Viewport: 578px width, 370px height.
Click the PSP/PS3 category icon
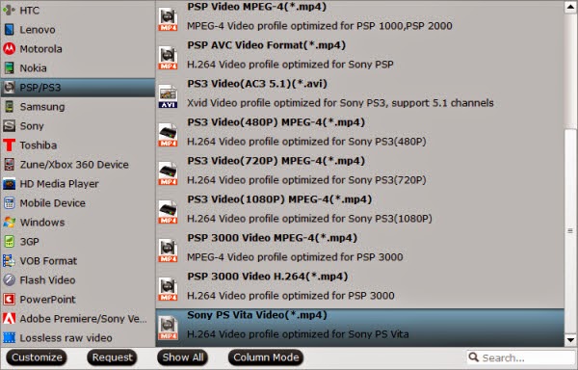point(10,88)
